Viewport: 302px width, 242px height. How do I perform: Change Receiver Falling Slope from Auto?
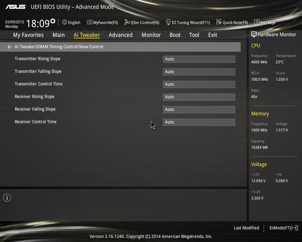point(199,109)
